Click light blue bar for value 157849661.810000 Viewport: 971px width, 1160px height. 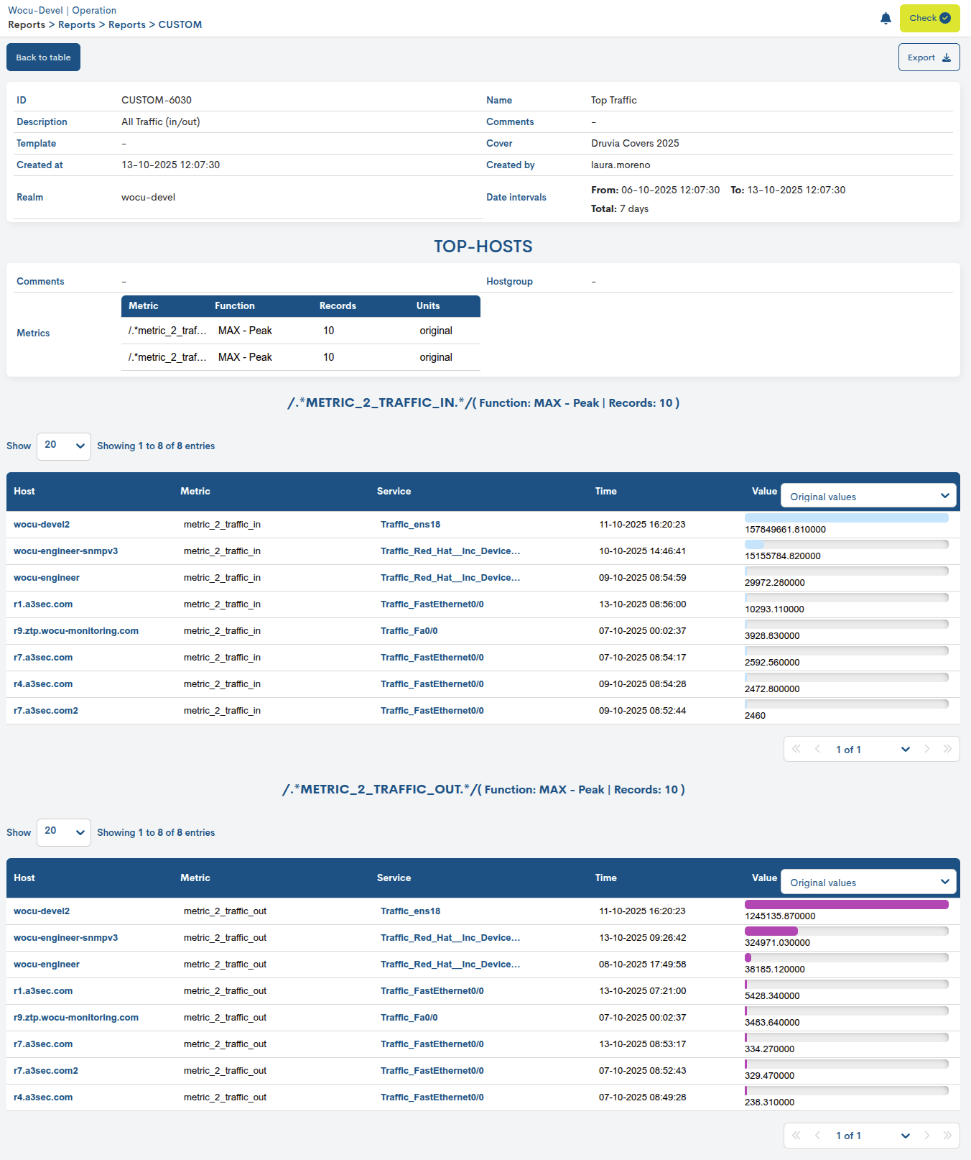tap(847, 517)
